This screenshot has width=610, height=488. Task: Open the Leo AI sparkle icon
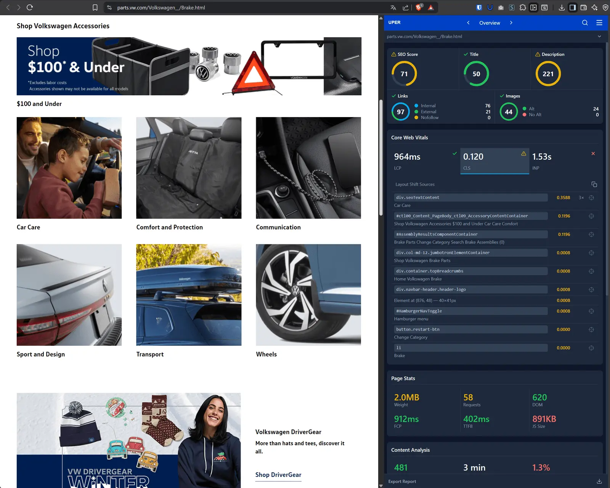(x=594, y=7)
